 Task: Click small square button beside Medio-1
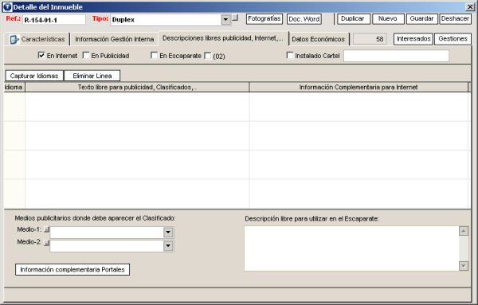47,229
